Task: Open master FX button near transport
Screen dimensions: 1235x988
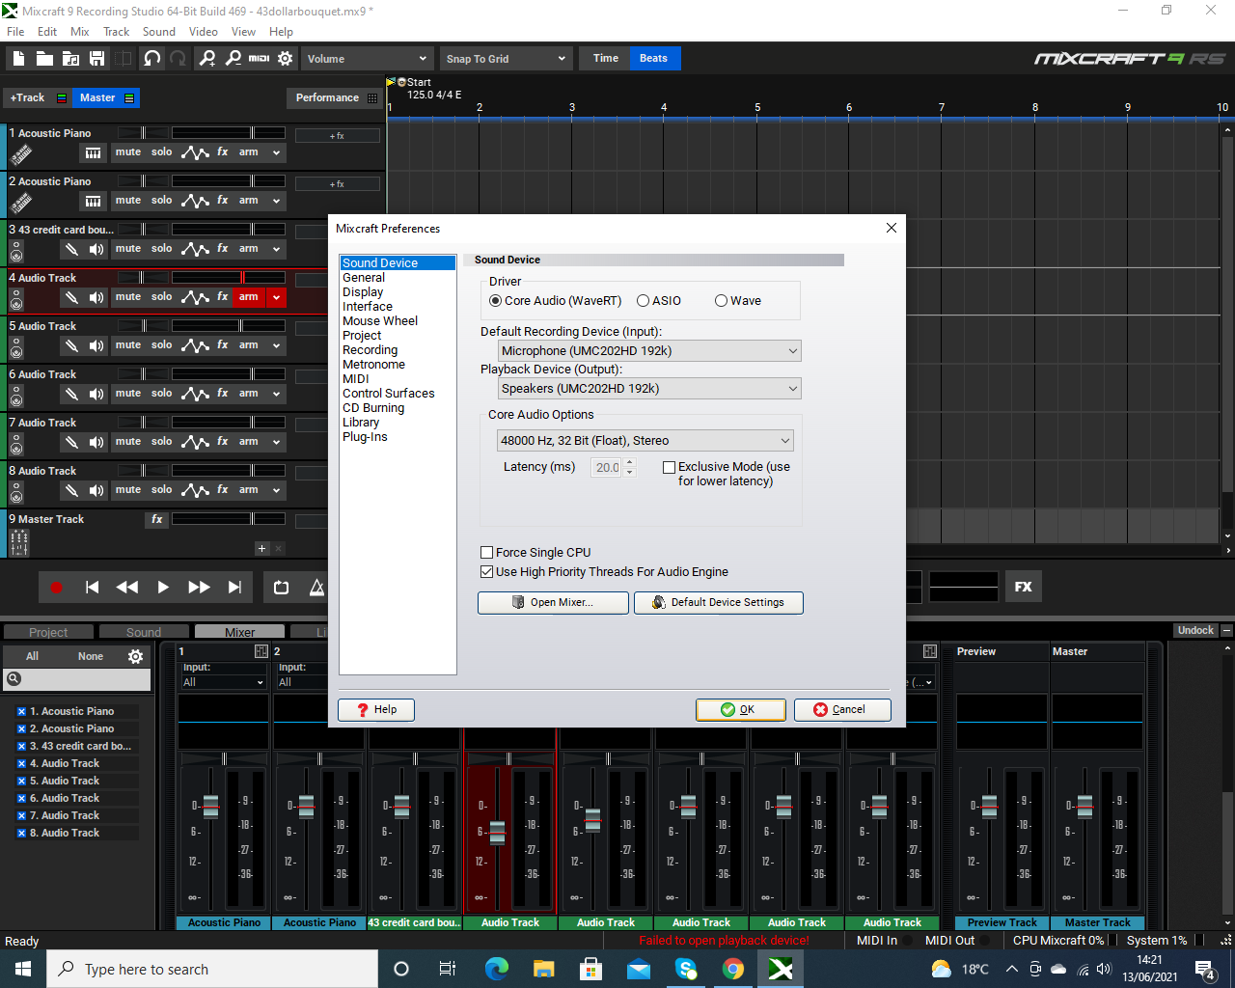Action: tap(1024, 587)
